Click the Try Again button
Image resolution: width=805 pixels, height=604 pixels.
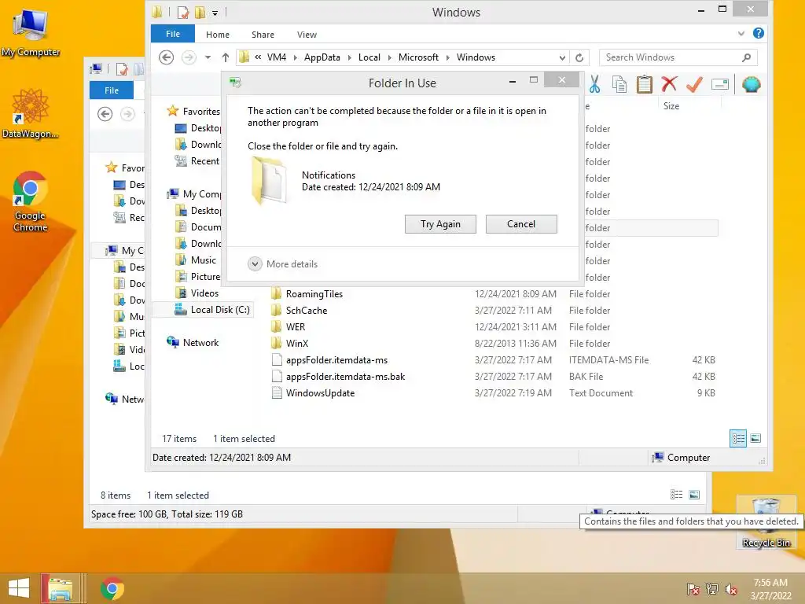pyautogui.click(x=440, y=224)
